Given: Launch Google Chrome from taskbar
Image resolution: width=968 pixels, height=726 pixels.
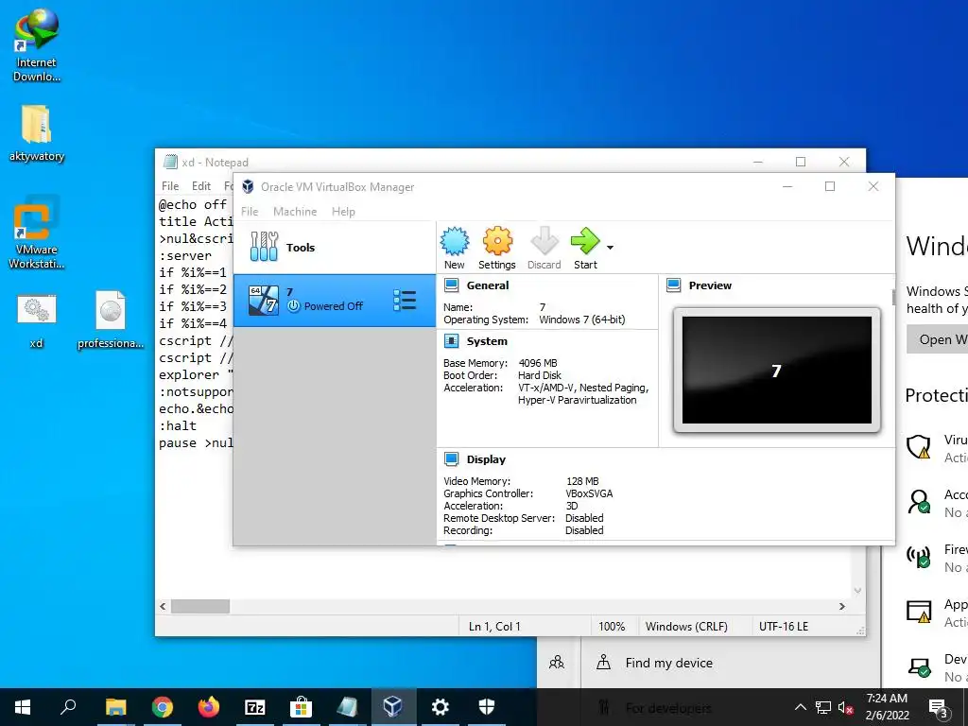Looking at the screenshot, I should tap(163, 707).
